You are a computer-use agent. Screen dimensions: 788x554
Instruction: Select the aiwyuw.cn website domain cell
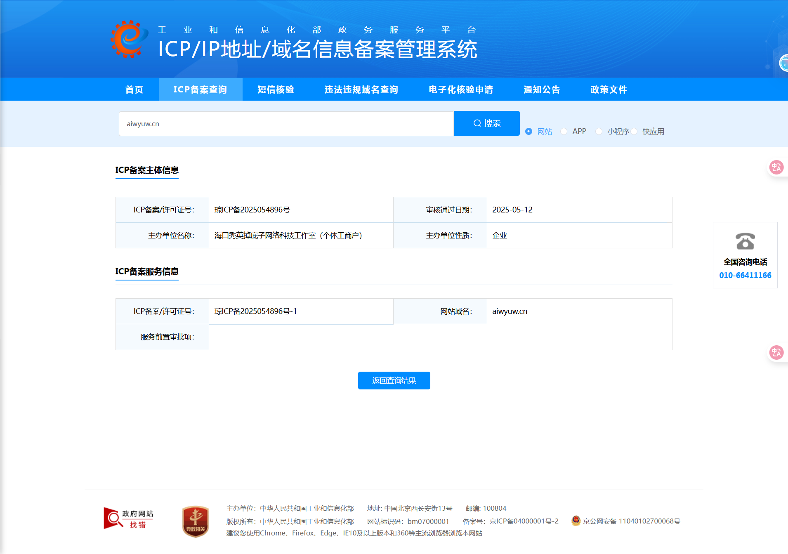[579, 311]
